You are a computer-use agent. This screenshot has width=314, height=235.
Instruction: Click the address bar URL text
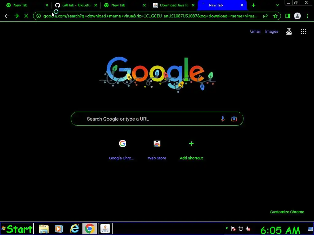click(x=150, y=16)
